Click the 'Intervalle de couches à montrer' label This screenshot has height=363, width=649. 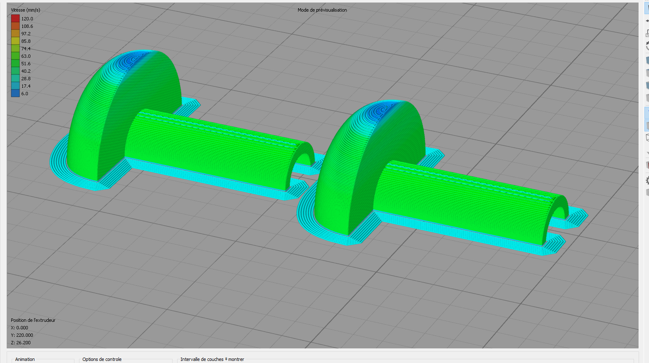[x=212, y=359]
